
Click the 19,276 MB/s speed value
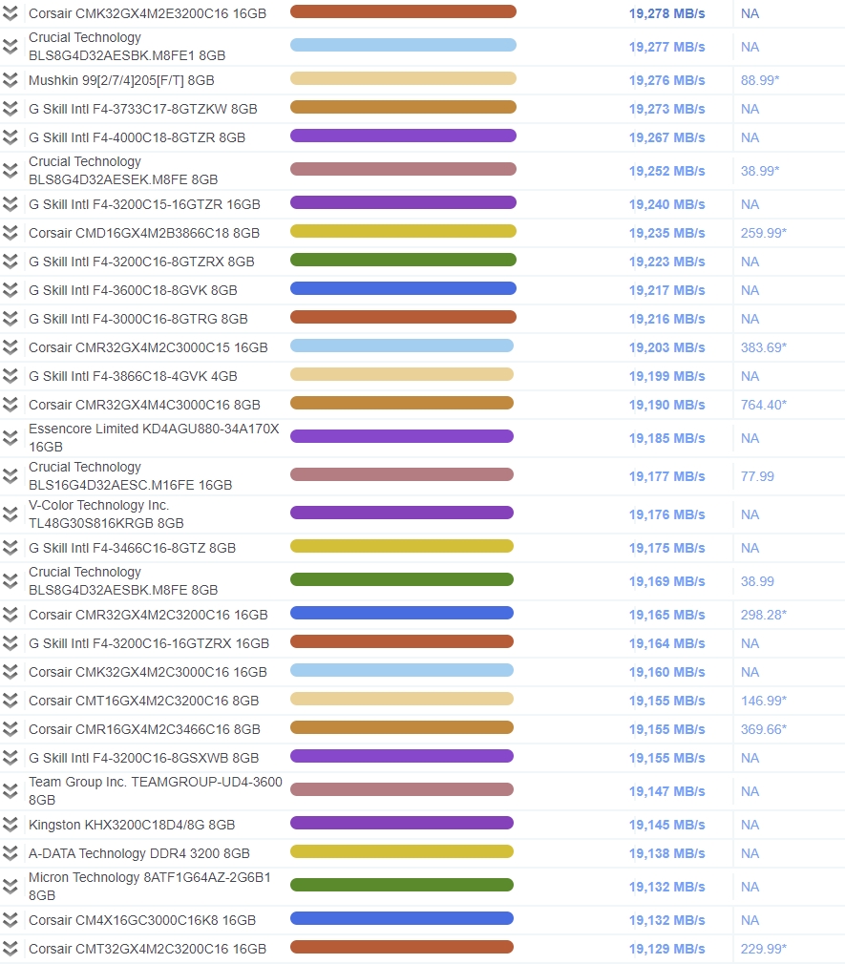666,80
